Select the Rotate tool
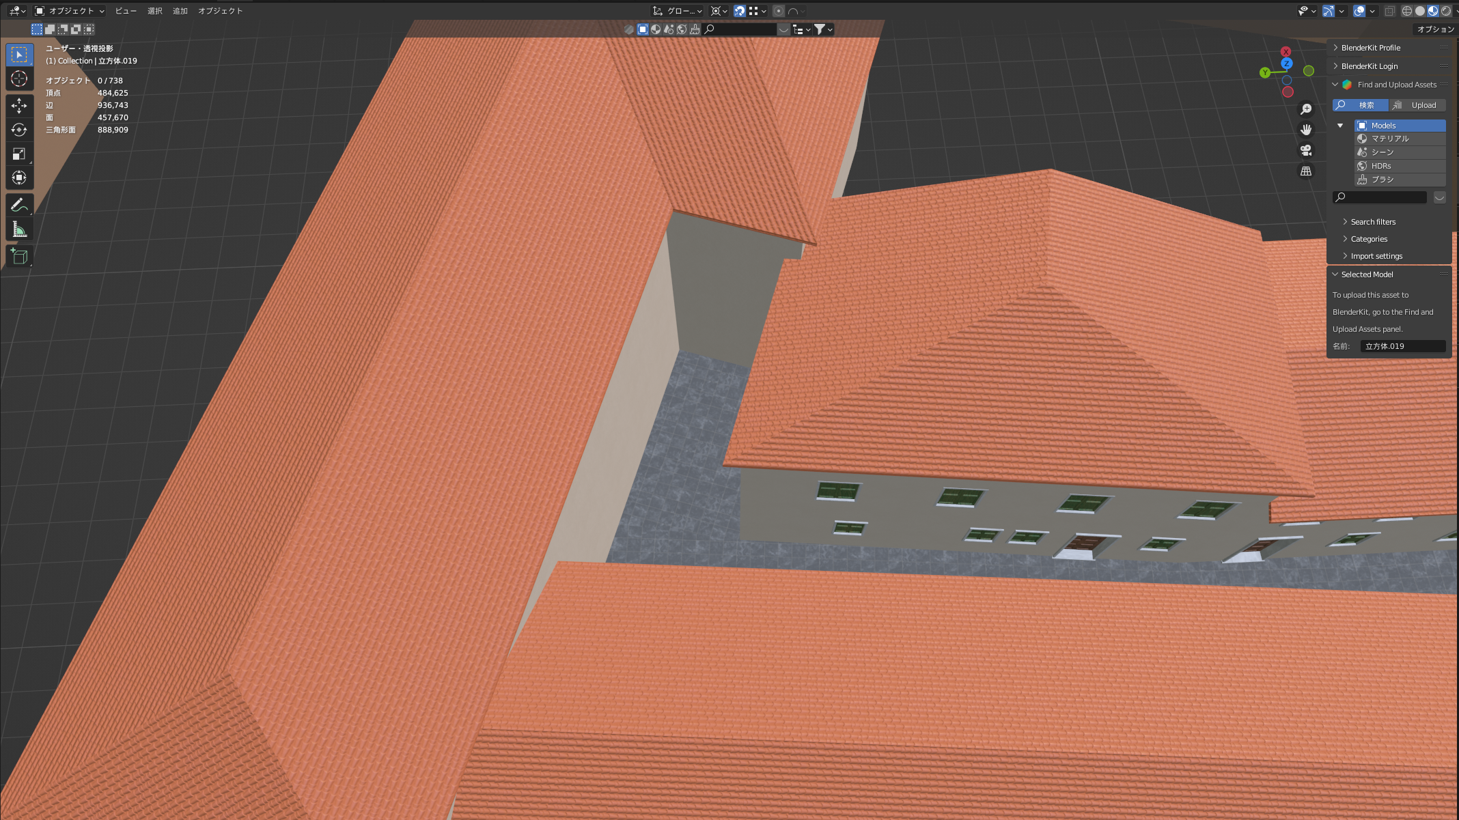The image size is (1459, 820). click(19, 130)
